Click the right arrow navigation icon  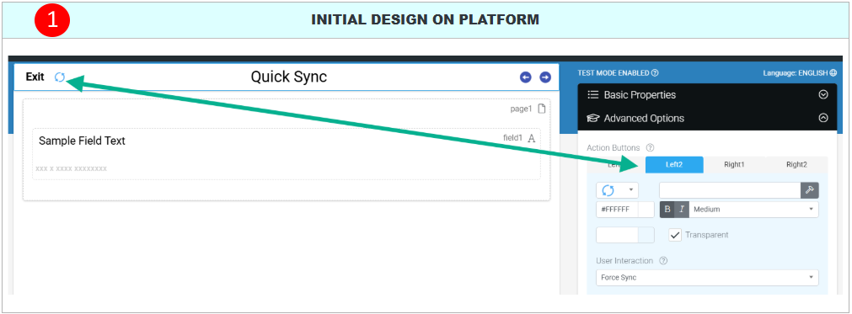545,77
